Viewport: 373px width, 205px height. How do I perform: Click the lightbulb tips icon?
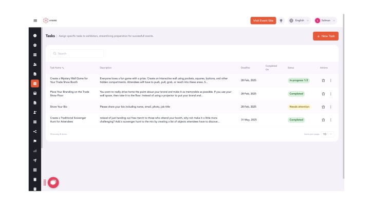281,20
